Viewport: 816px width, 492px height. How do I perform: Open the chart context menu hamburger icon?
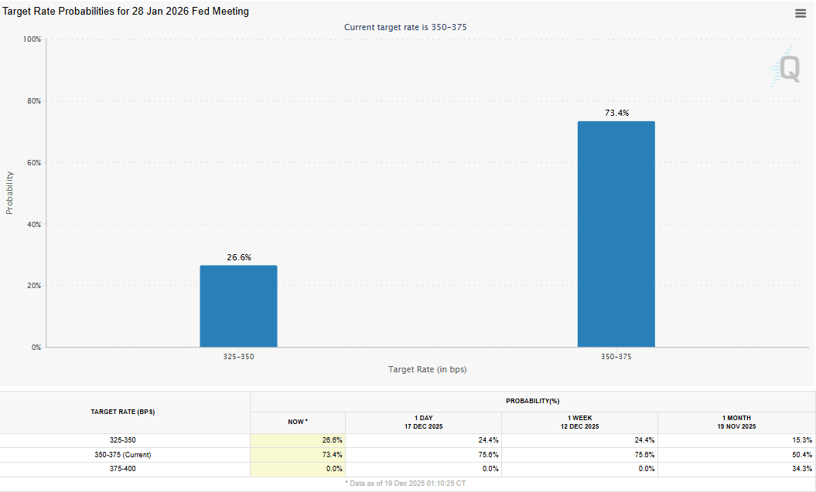pos(801,13)
